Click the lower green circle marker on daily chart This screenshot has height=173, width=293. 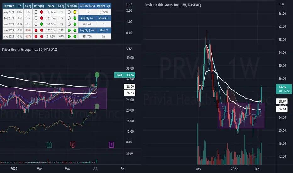click(x=97, y=106)
